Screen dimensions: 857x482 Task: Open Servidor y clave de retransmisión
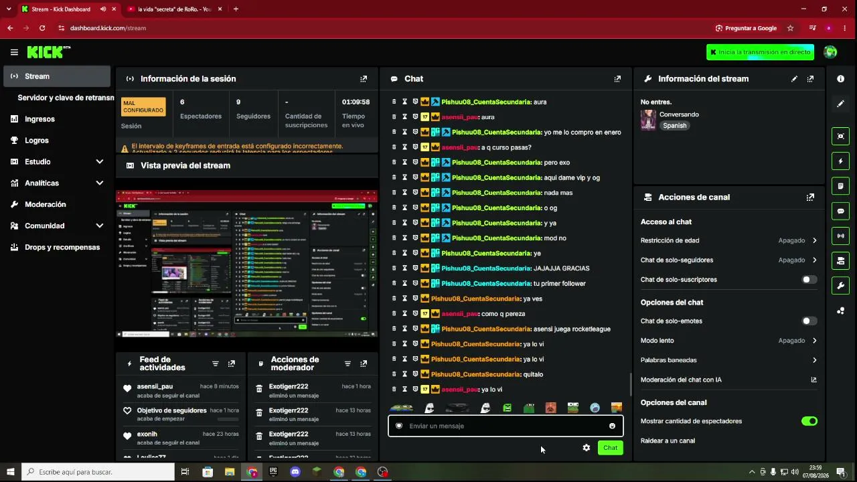coord(66,98)
